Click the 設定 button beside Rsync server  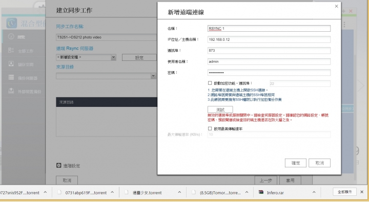(139, 57)
